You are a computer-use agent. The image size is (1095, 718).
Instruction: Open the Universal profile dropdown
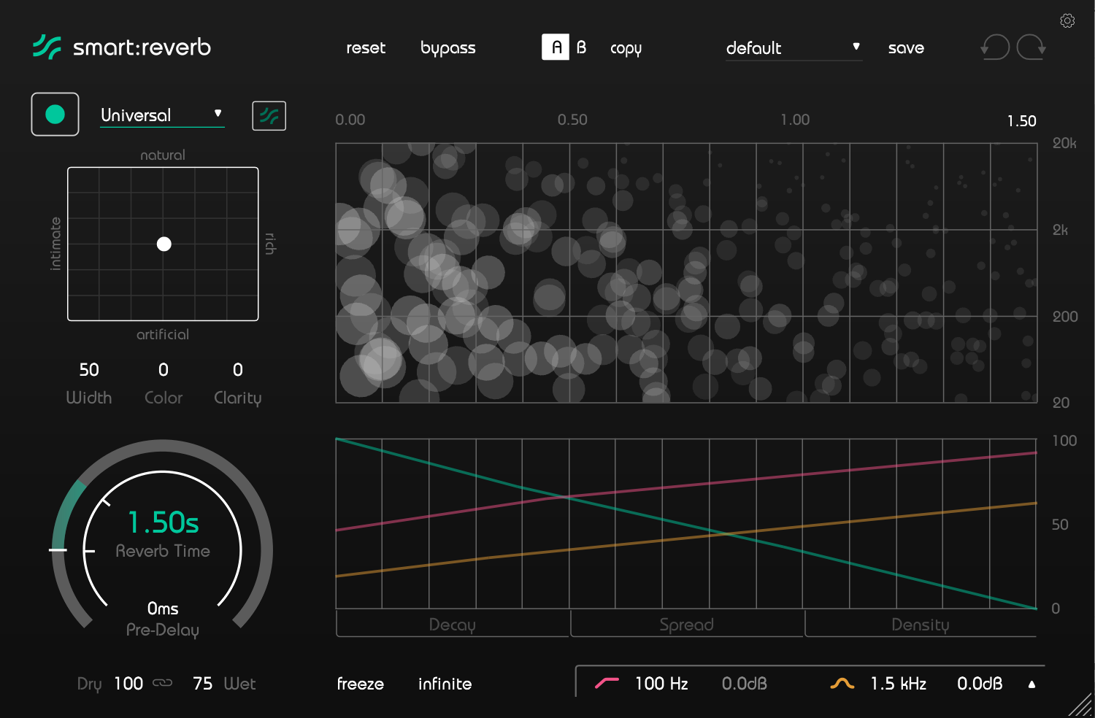click(x=162, y=115)
